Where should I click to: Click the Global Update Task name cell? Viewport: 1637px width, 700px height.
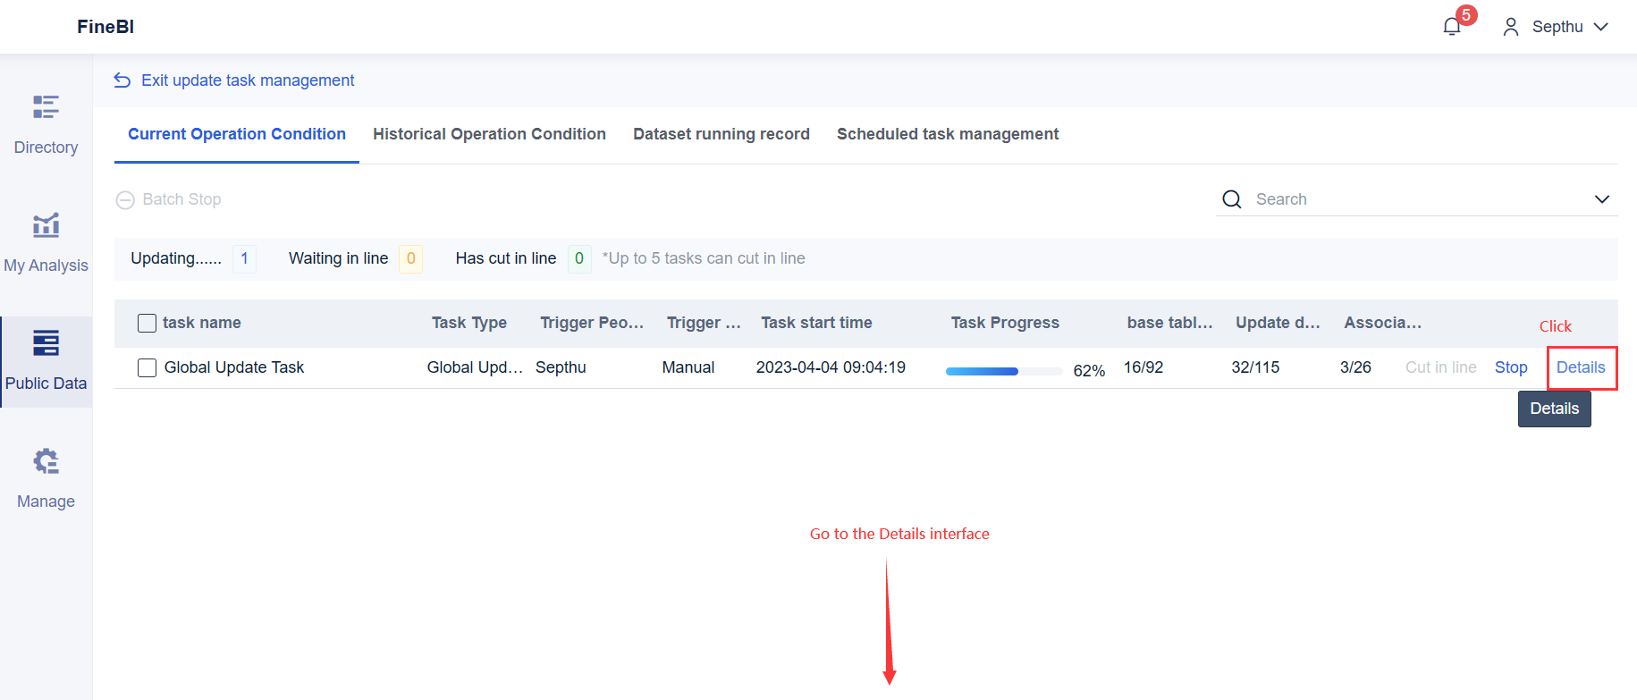[x=234, y=367]
